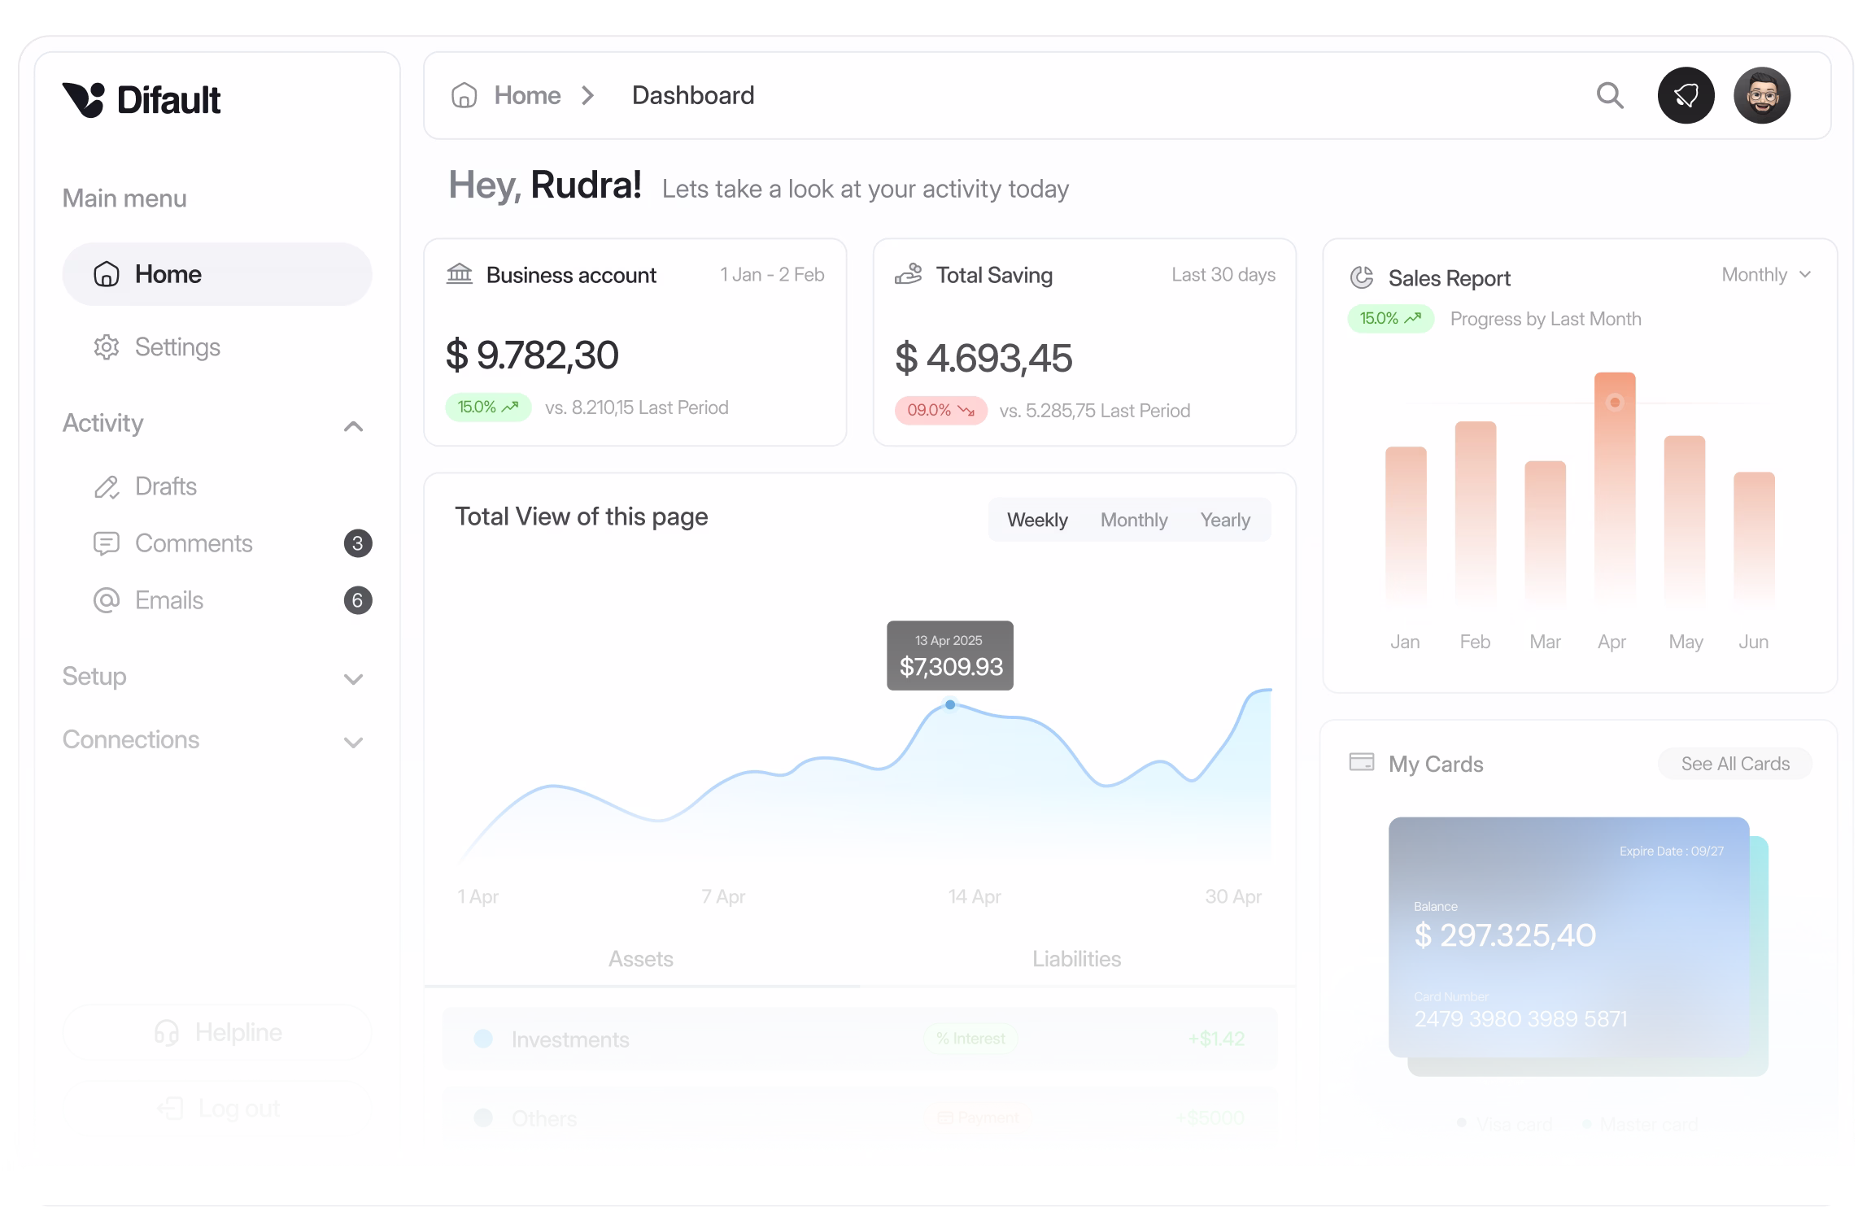The height and width of the screenshot is (1207, 1871).
Task: Click the blue Investments color dot
Action: (483, 1039)
